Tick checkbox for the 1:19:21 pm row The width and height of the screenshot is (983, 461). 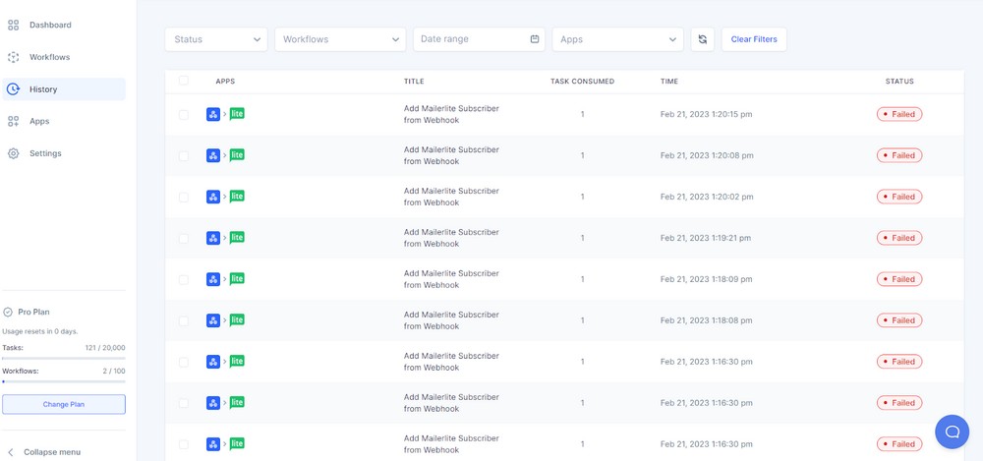(x=184, y=238)
